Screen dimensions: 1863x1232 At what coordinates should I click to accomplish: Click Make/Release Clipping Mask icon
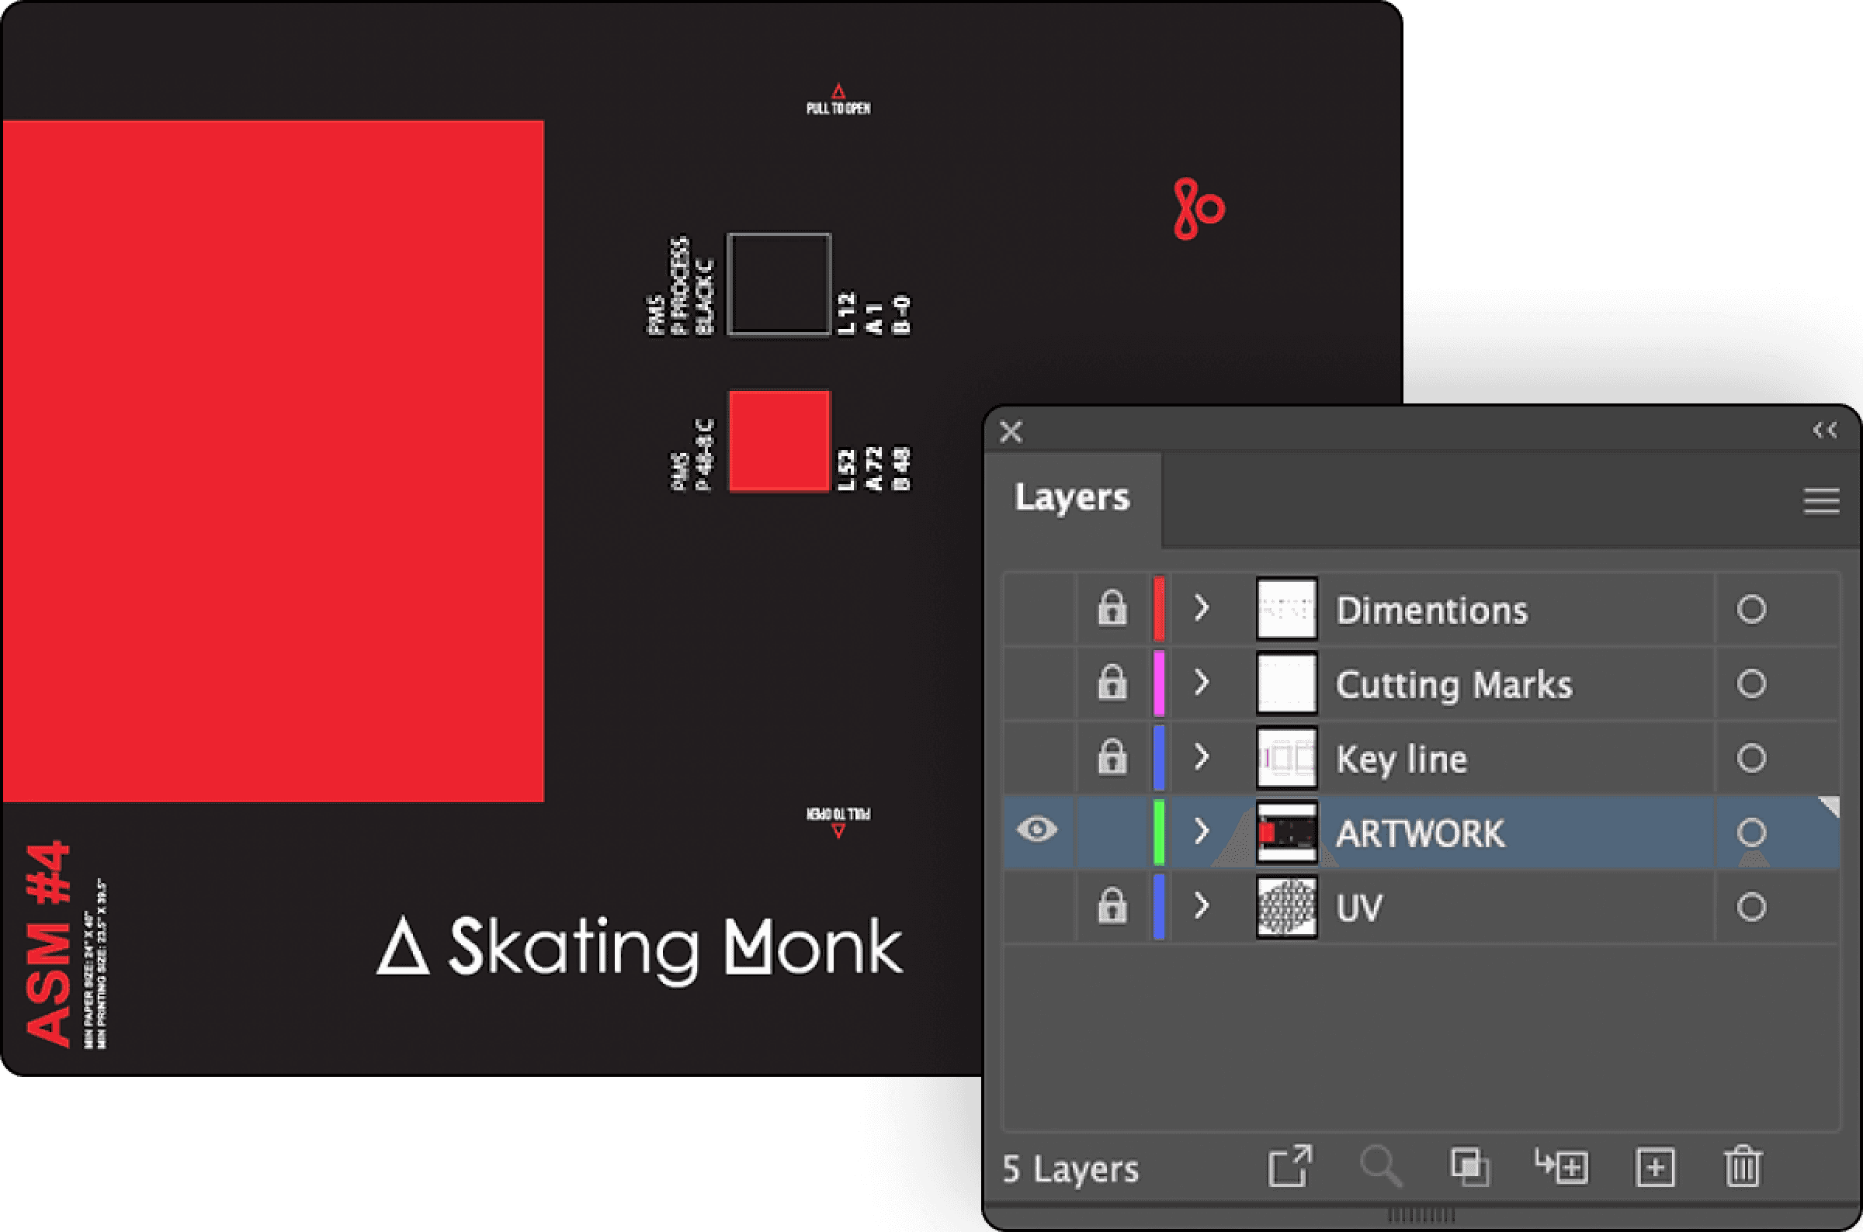click(x=1469, y=1167)
